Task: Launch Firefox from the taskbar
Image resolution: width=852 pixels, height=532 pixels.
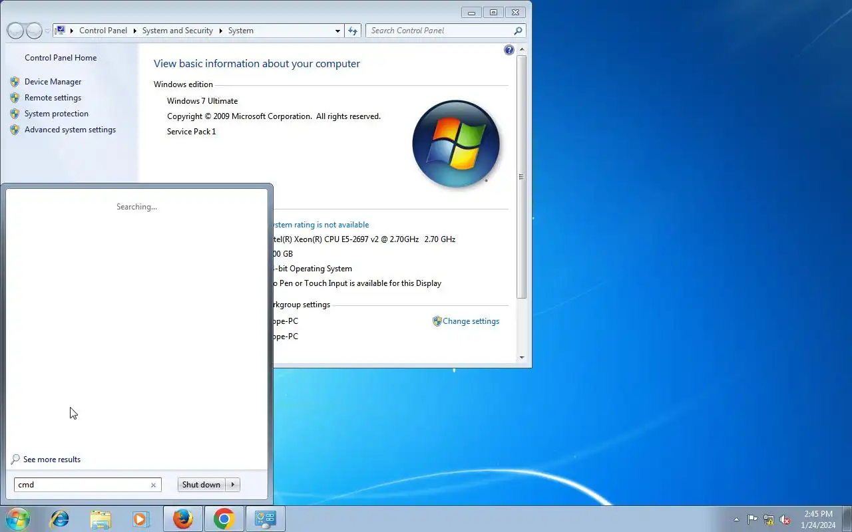Action: tap(183, 519)
